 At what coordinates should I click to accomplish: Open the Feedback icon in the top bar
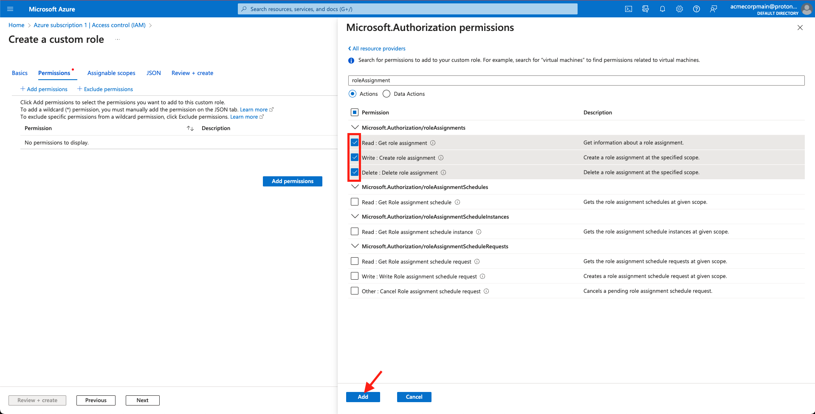point(713,9)
